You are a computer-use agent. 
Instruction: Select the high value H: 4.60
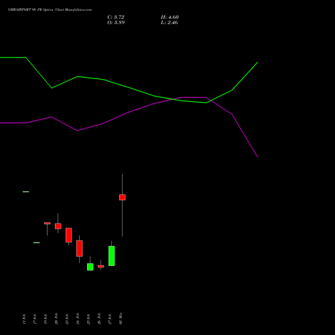point(170,17)
